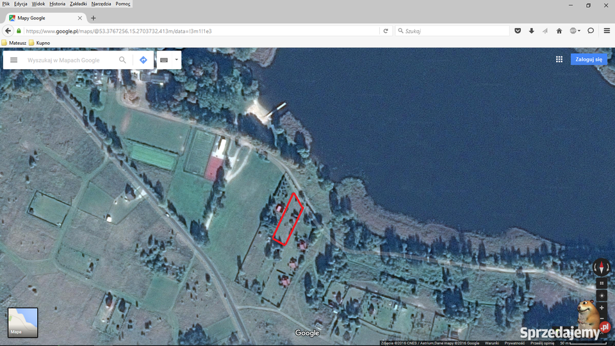Toggle the on-screen keyboard input tool
Image resolution: width=615 pixels, height=346 pixels.
pos(164,60)
